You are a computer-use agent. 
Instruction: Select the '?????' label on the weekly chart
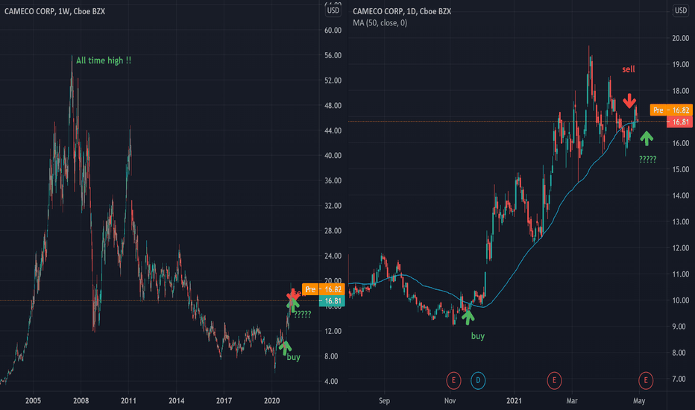coord(303,315)
